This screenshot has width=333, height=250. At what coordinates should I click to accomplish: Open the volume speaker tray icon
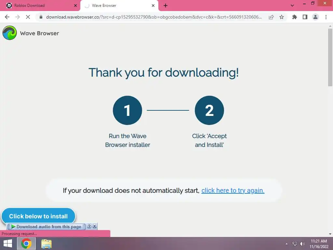(x=302, y=244)
